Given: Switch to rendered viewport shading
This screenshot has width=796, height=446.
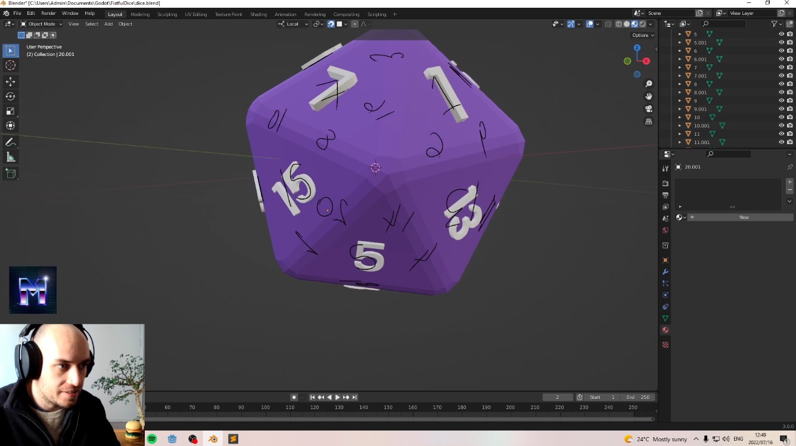Looking at the screenshot, I should (642, 24).
